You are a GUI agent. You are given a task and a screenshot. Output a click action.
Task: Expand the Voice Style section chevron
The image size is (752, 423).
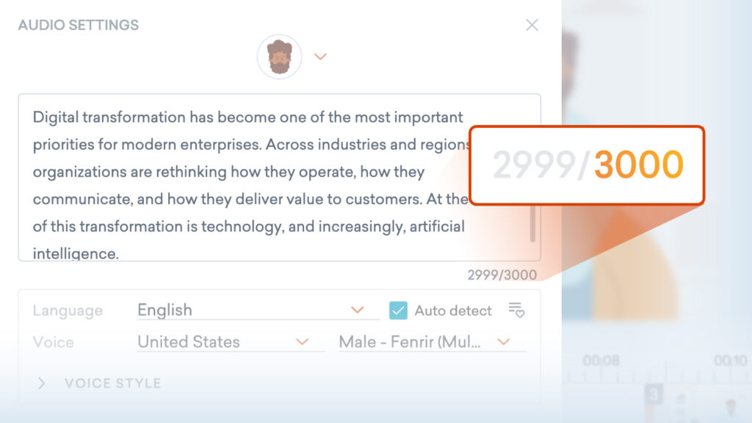coord(42,383)
